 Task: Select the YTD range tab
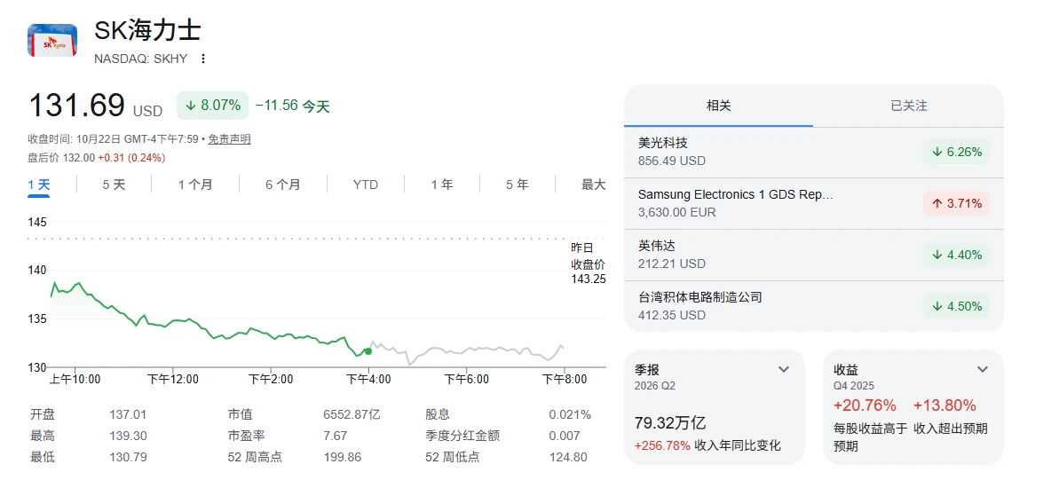(366, 185)
